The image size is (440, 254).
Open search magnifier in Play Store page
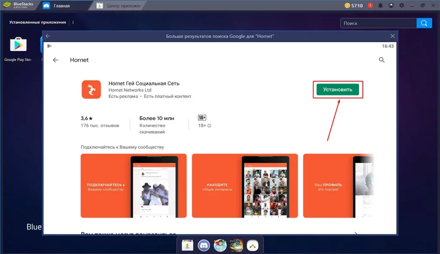tap(382, 60)
